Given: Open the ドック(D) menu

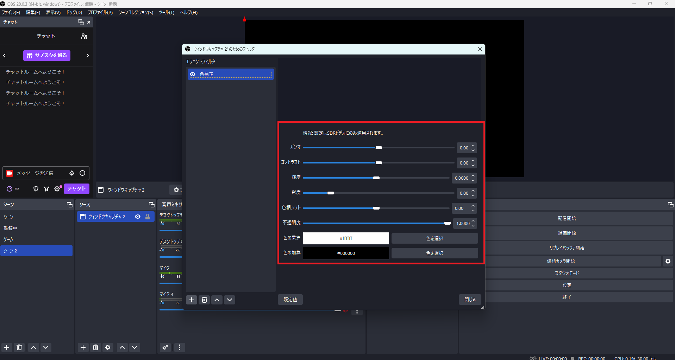Looking at the screenshot, I should [74, 12].
